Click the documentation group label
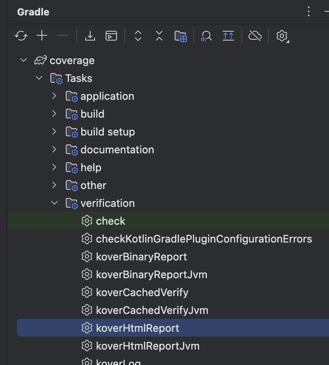Image resolution: width=329 pixels, height=365 pixels. 117,150
